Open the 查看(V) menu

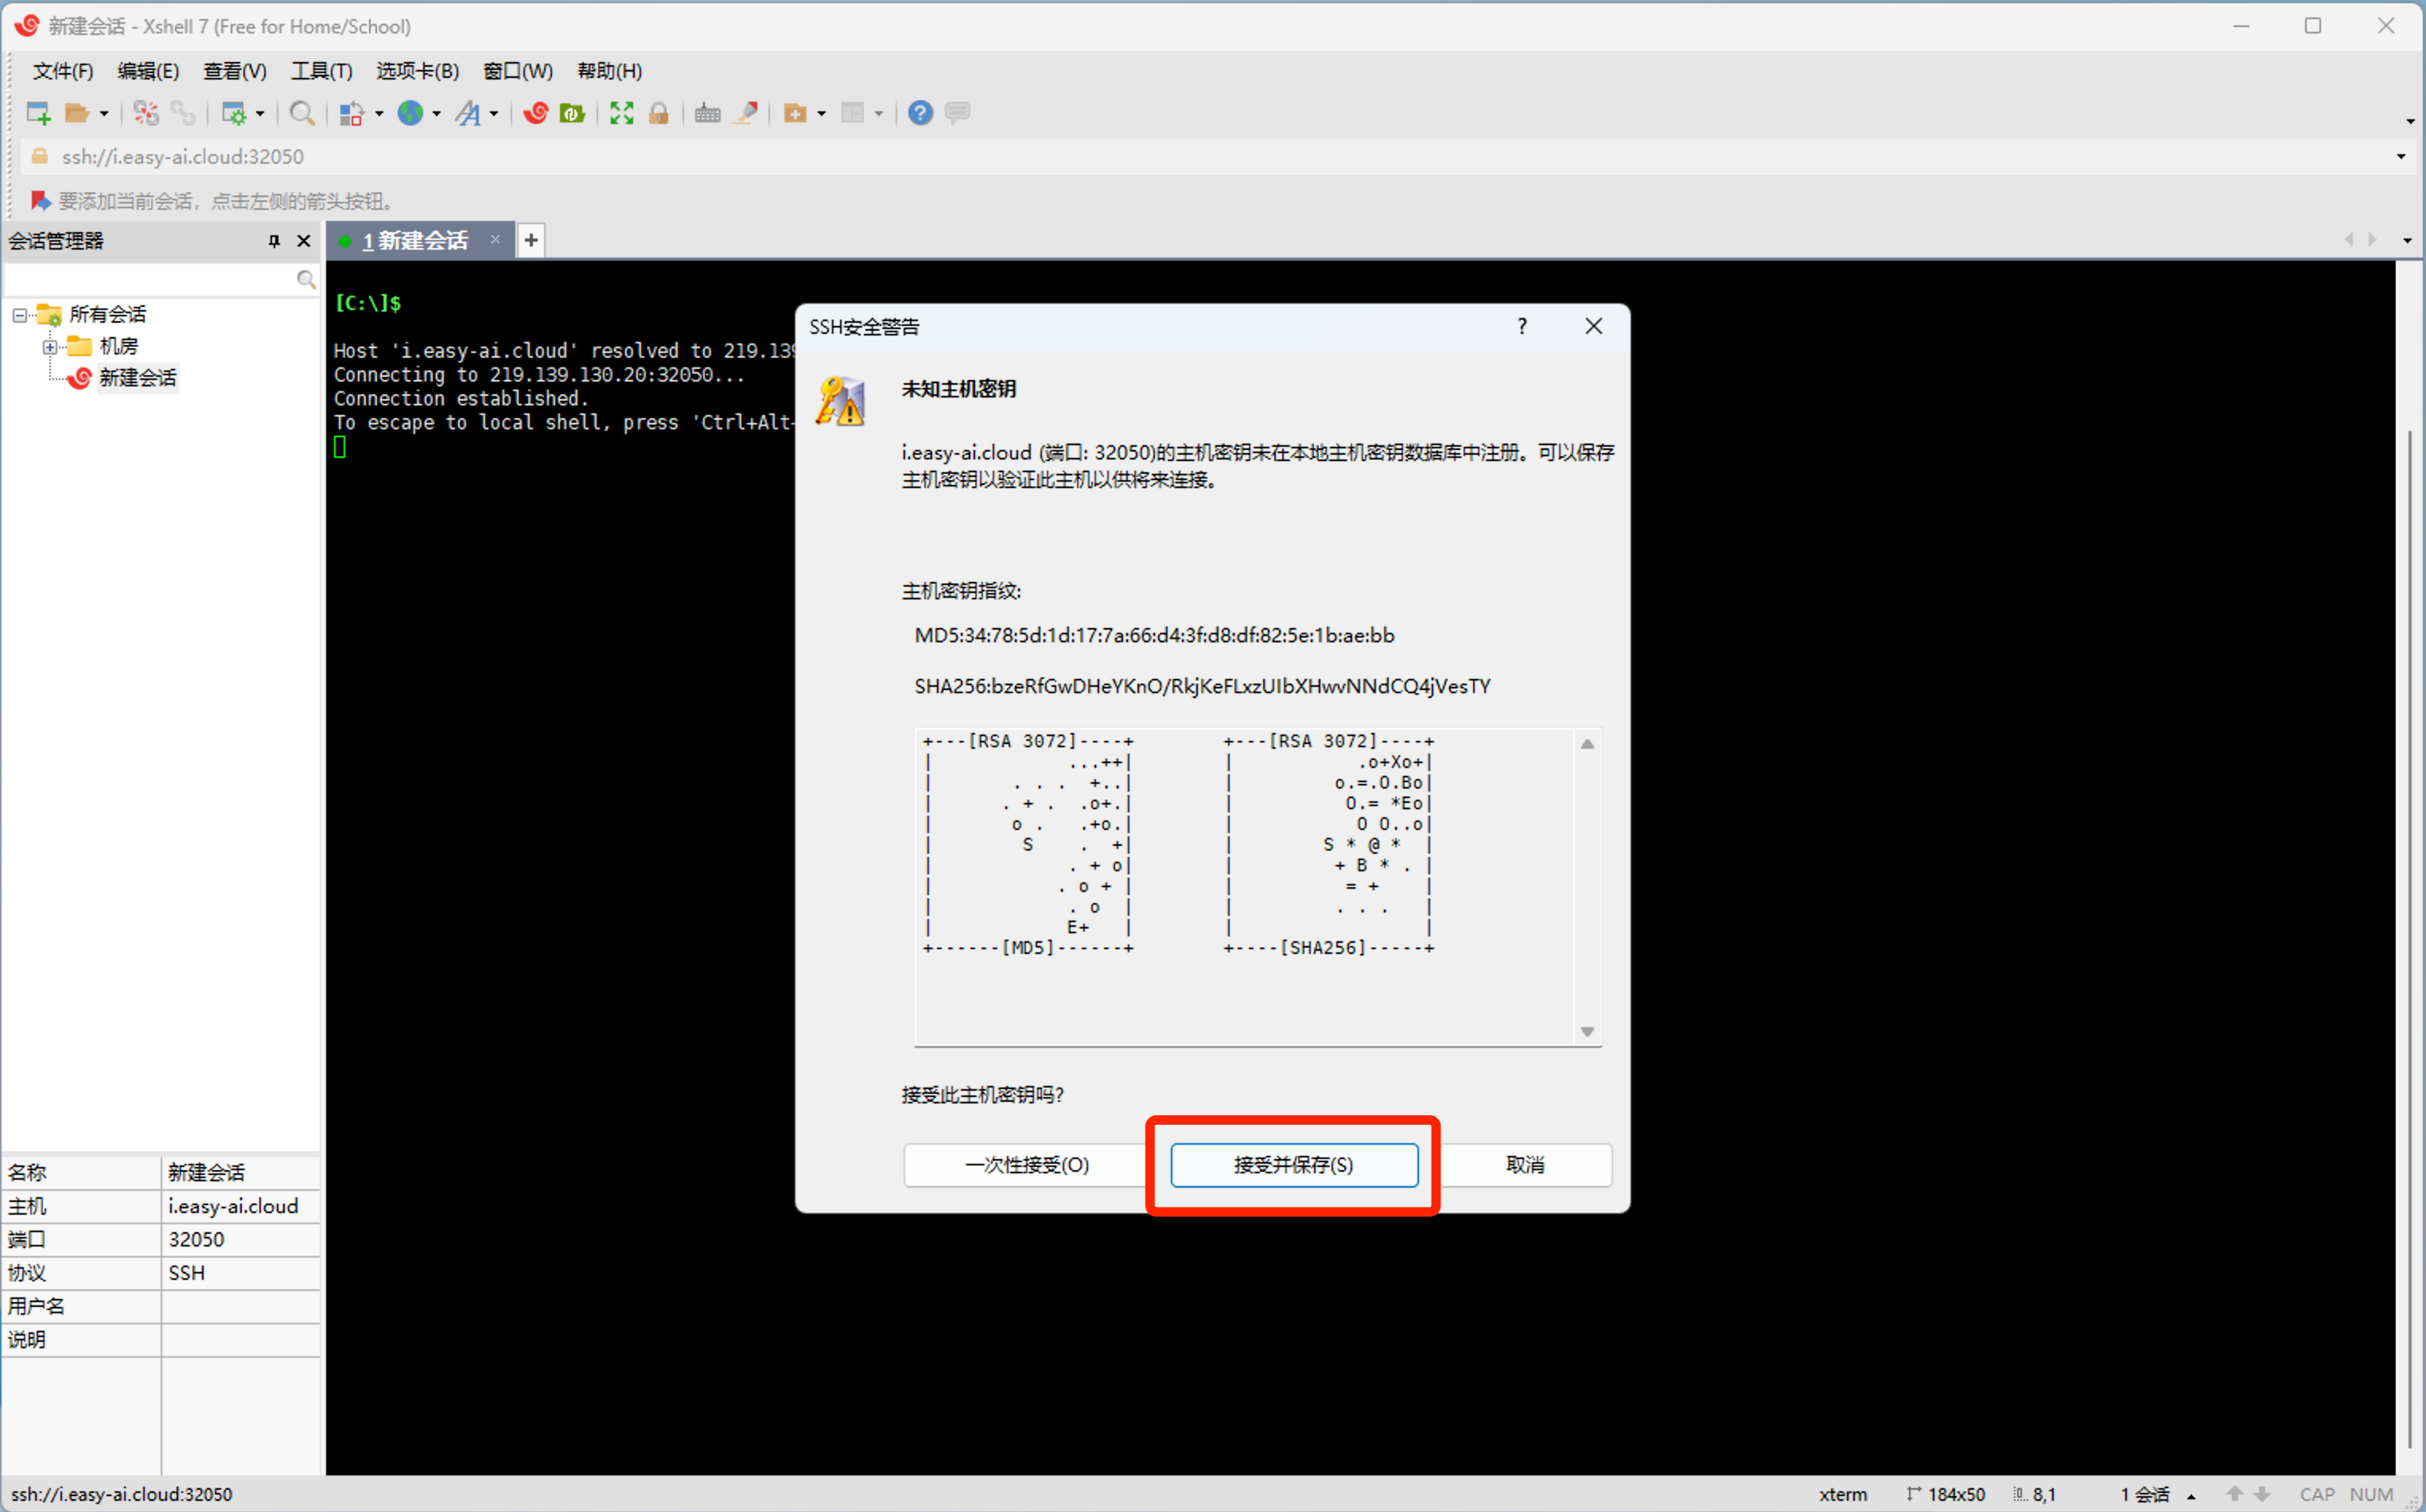tap(235, 71)
